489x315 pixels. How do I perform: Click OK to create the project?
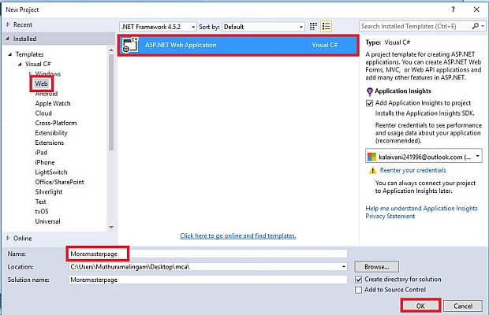tap(420, 306)
